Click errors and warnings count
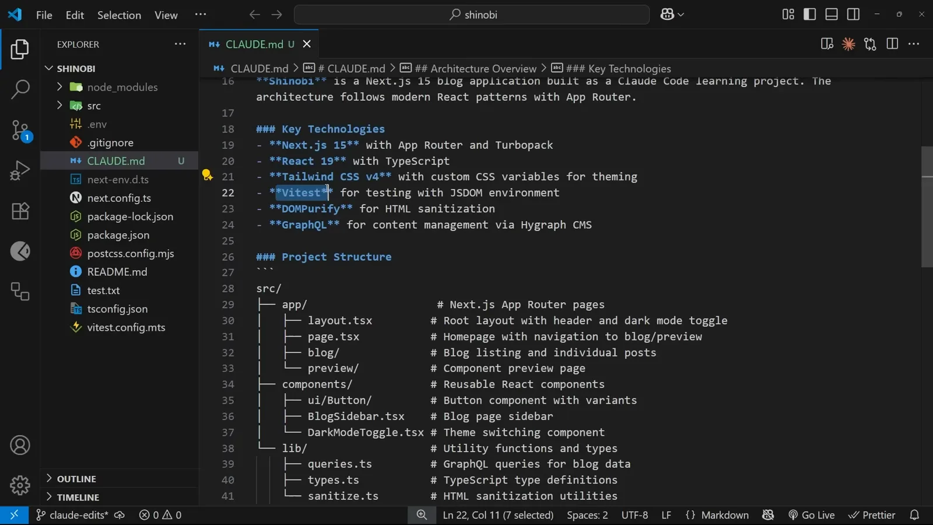Viewport: 933px width, 525px height. pyautogui.click(x=160, y=515)
